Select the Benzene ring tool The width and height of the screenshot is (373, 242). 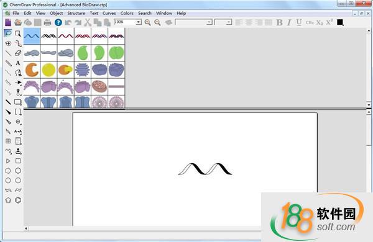click(x=18, y=200)
